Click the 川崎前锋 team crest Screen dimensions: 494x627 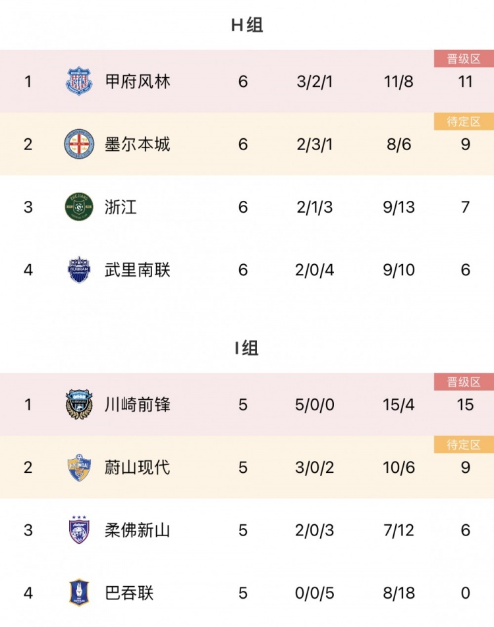[79, 404]
